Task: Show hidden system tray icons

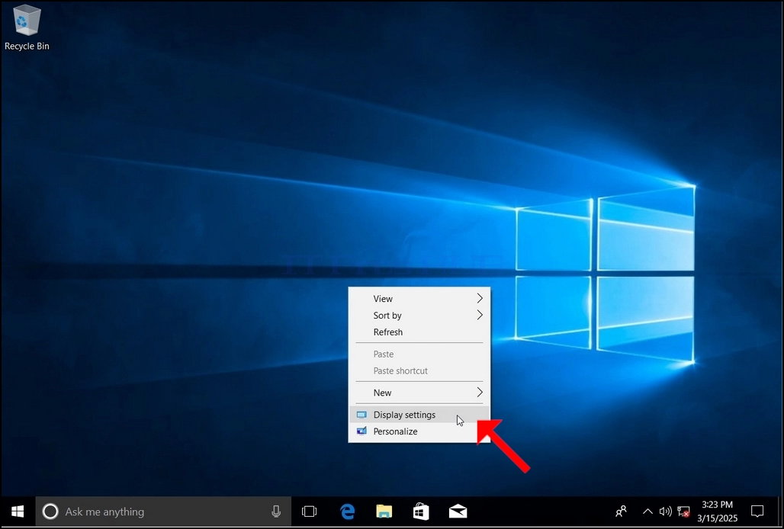Action: point(647,511)
